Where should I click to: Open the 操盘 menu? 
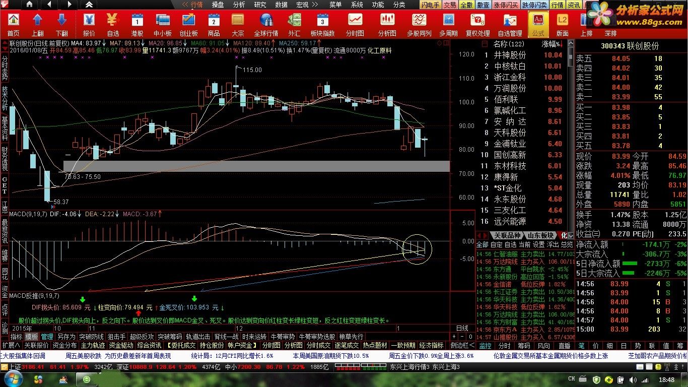pyautogui.click(x=218, y=5)
